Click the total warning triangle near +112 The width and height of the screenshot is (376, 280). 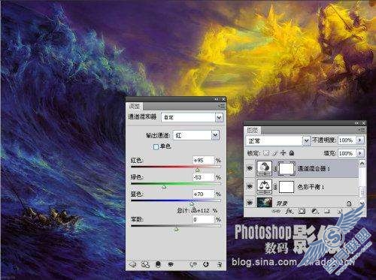click(x=194, y=210)
